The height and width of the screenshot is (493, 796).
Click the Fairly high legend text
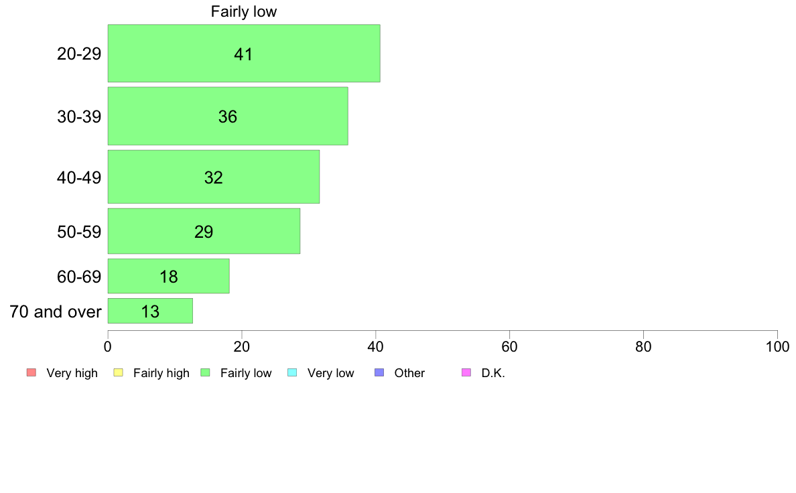[x=161, y=373]
